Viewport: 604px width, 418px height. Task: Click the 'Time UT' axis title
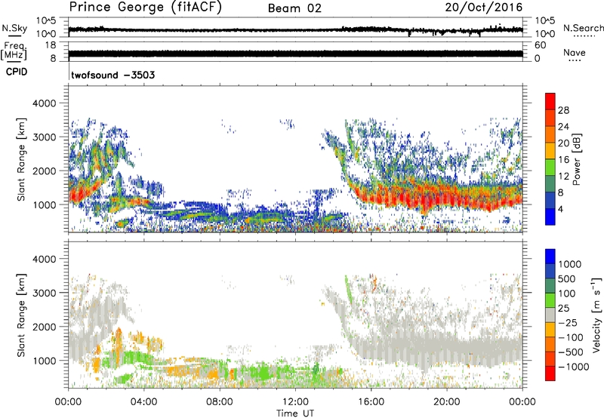[x=295, y=413]
